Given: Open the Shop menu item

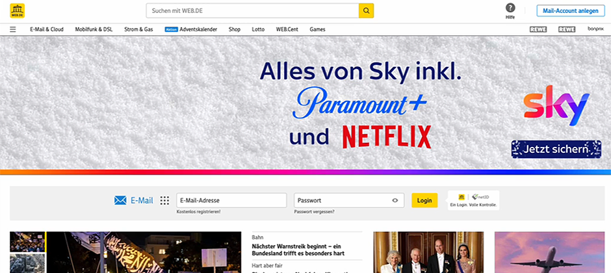Looking at the screenshot, I should click(235, 29).
